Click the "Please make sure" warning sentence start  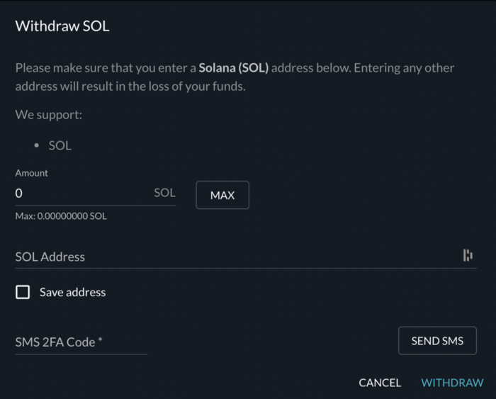point(57,68)
